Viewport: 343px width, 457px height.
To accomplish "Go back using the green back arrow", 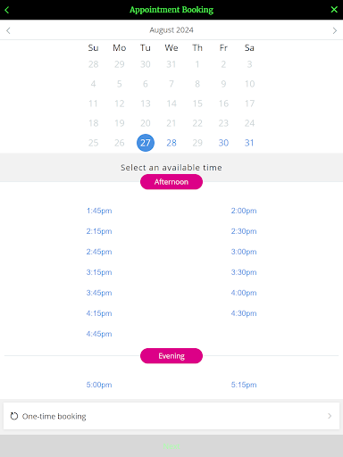I will 7,10.
